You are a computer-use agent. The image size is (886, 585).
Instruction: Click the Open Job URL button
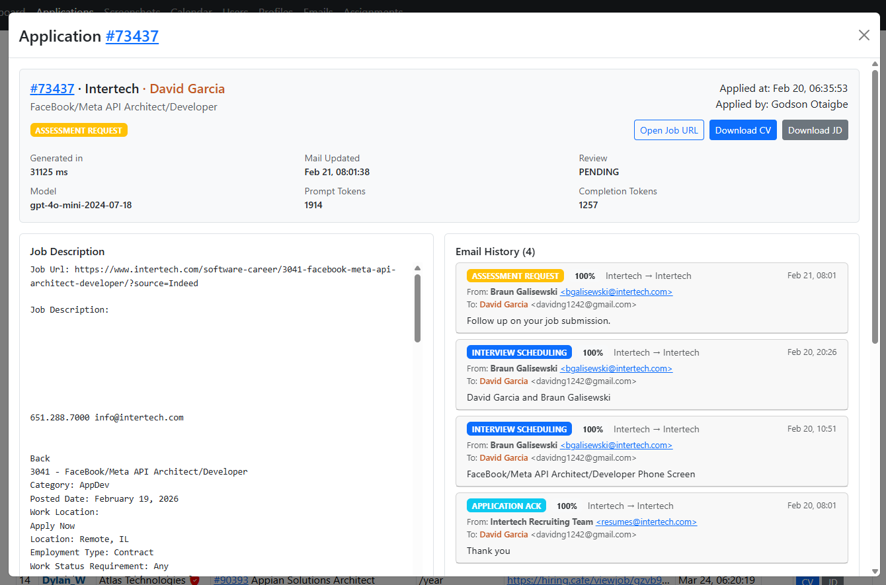coord(668,130)
